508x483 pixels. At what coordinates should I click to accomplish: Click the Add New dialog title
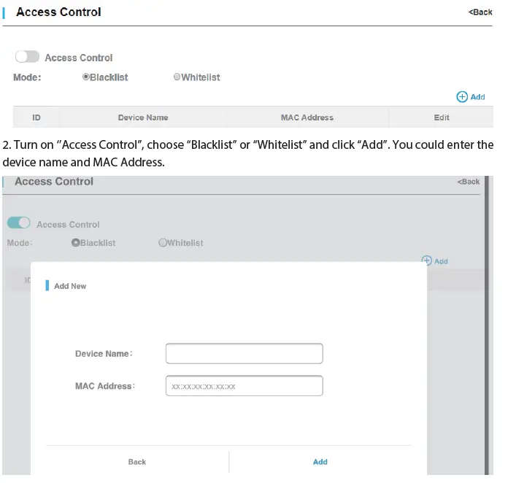tap(70, 286)
